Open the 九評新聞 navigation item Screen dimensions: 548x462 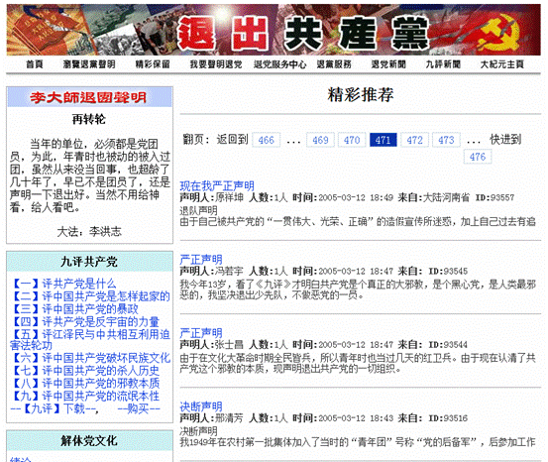[443, 64]
